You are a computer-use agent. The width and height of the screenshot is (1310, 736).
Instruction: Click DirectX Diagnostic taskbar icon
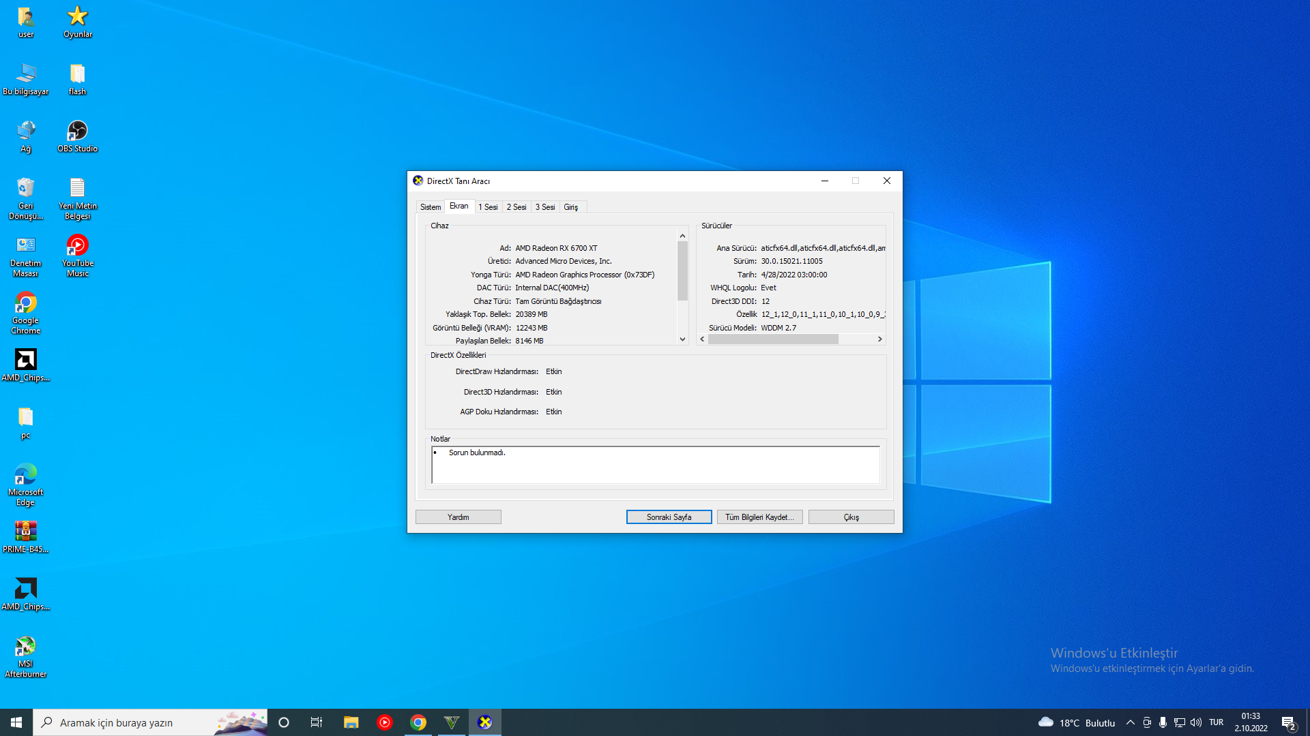pyautogui.click(x=484, y=722)
